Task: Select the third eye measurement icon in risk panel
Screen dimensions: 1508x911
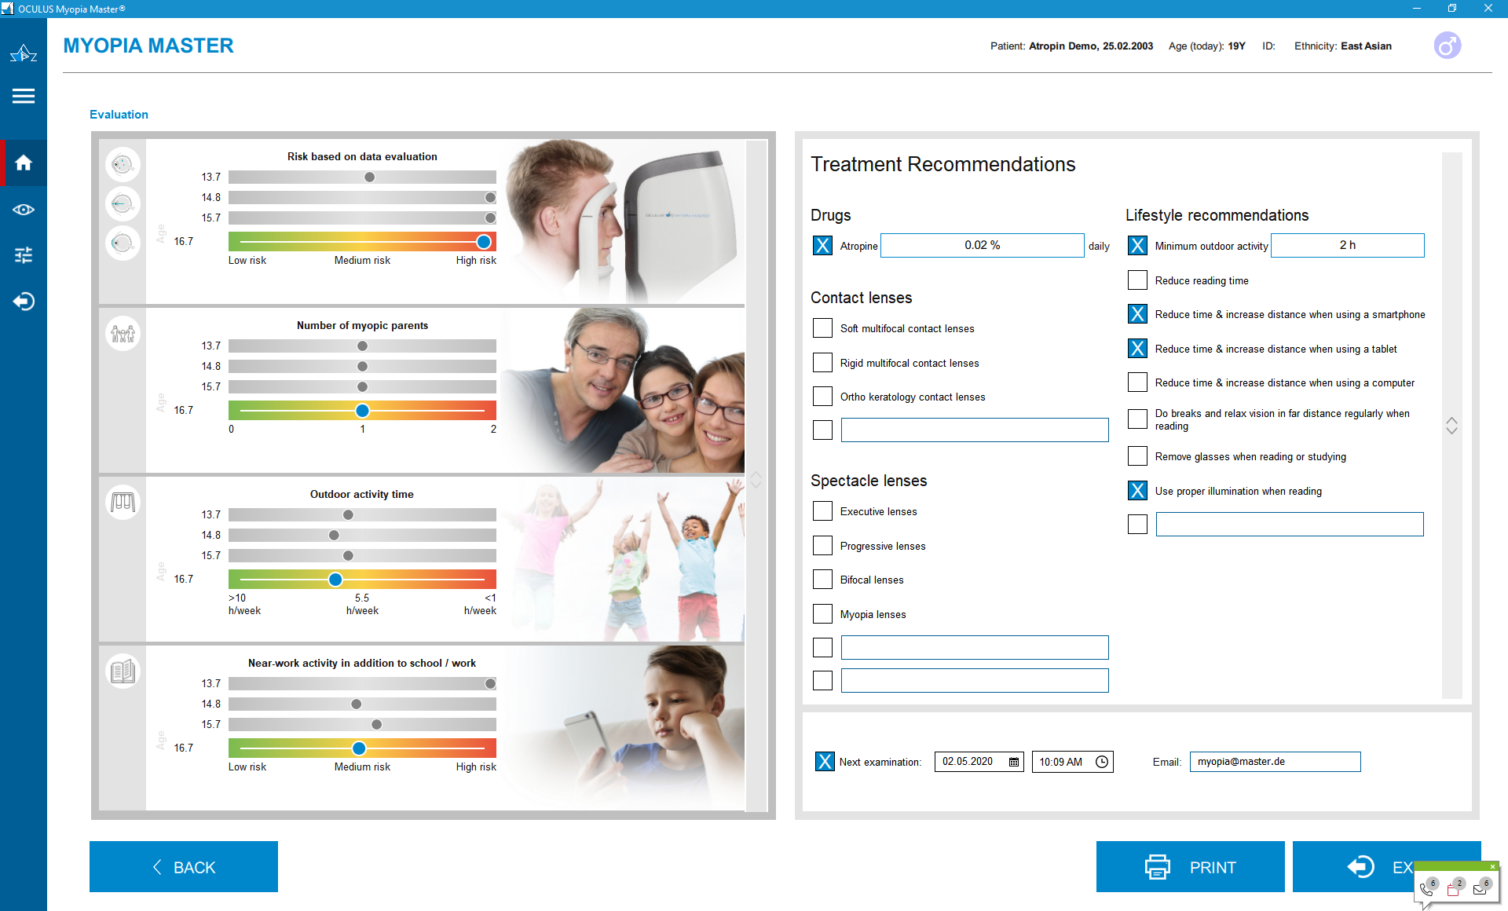Action: 123,243
